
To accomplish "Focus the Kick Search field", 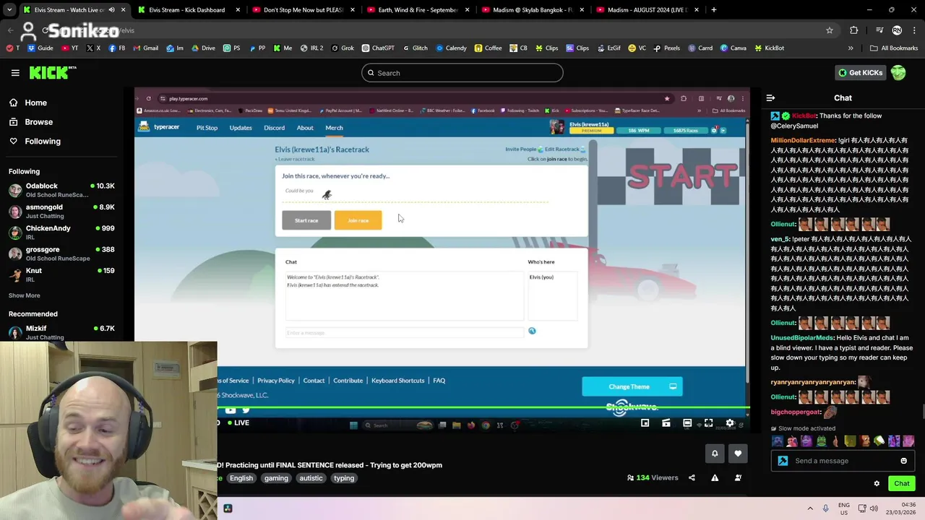I will (x=462, y=73).
